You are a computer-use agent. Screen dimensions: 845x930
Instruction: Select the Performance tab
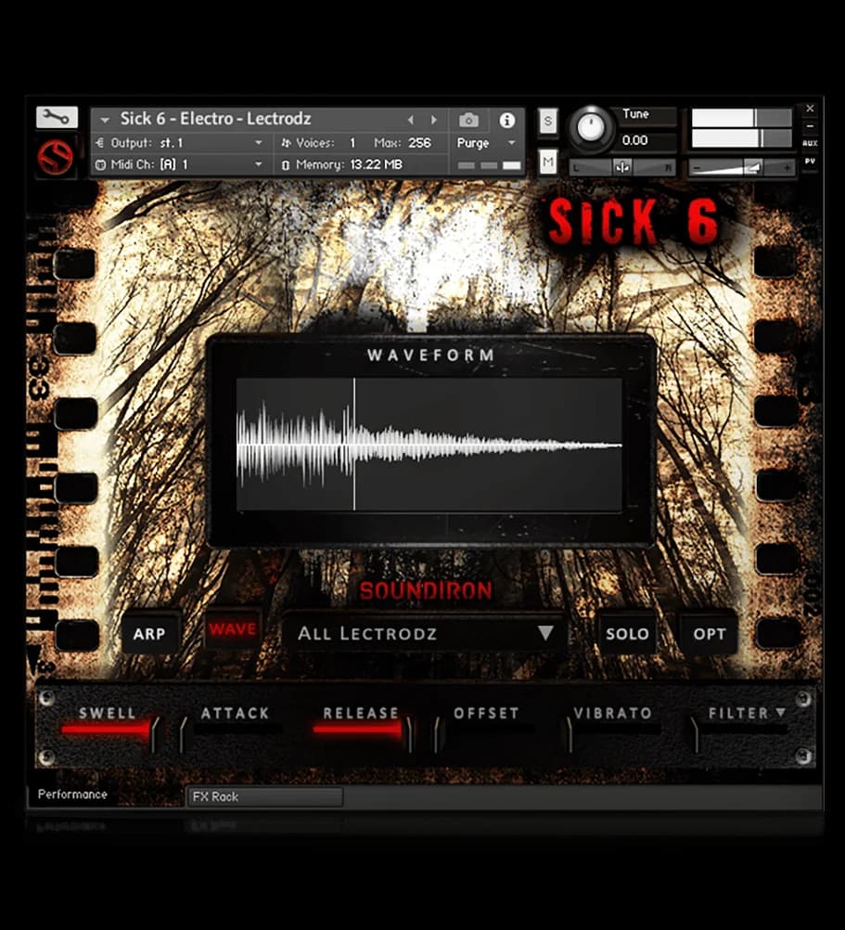coord(71,795)
